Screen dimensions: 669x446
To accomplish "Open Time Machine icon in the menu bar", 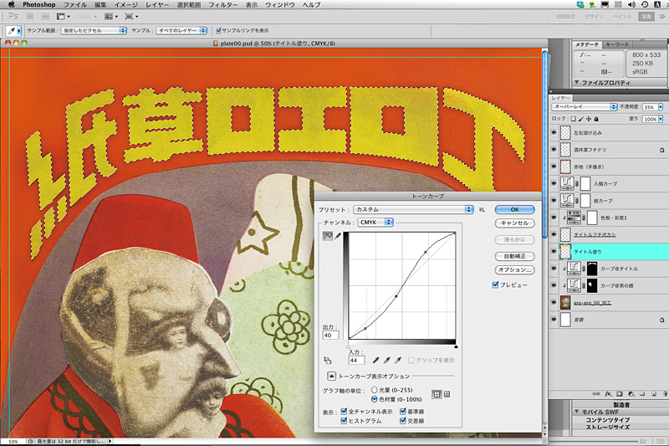I will (644, 4).
